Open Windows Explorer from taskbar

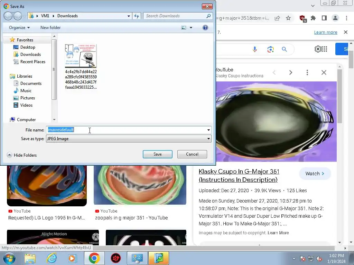click(30, 258)
